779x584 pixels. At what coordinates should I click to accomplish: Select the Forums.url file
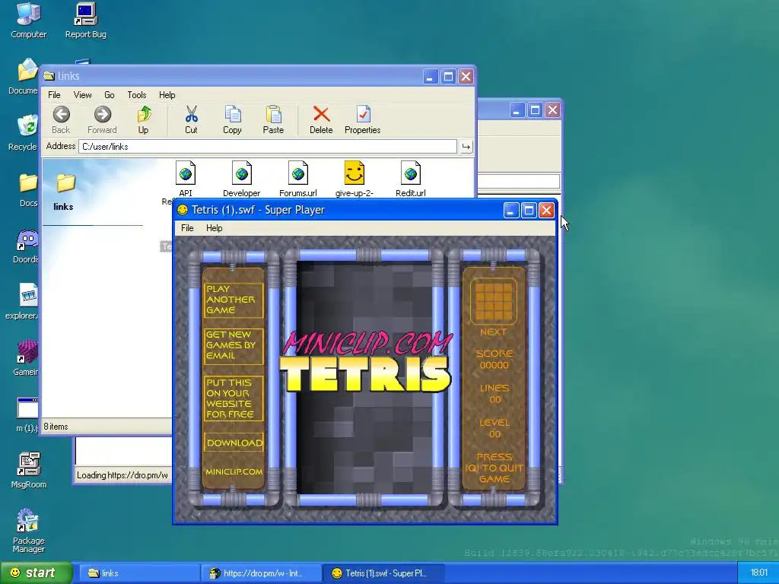298,173
